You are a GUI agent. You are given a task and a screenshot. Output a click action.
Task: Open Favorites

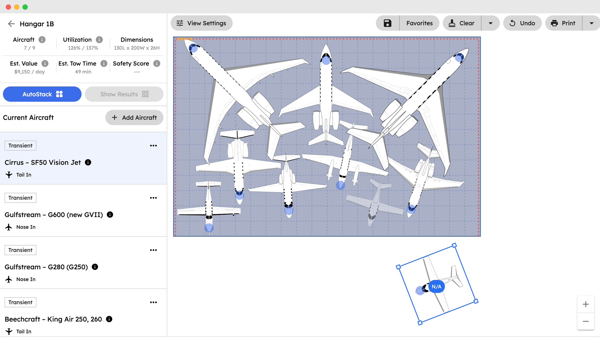tap(419, 23)
